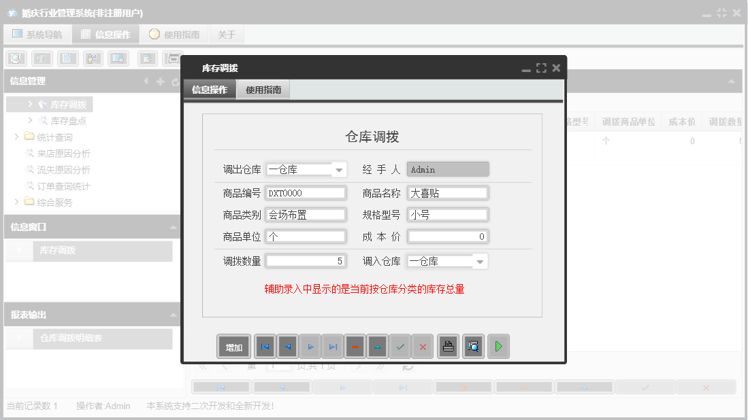Open the 调入仓库 warehouse dropdown

click(x=478, y=260)
